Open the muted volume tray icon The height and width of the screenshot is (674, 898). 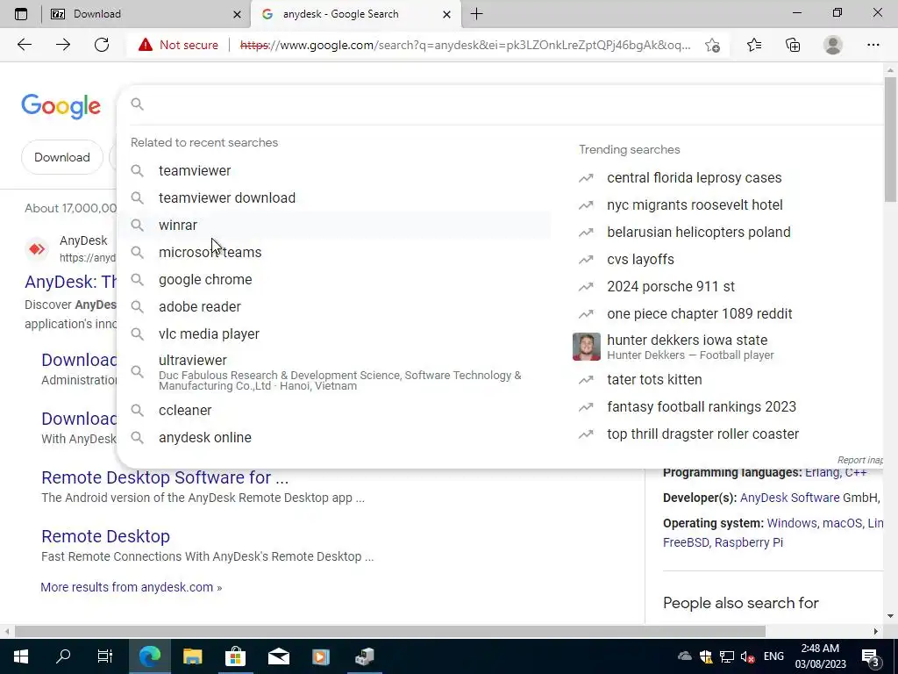pos(747,656)
